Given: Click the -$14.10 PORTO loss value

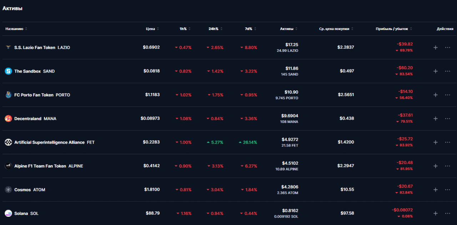Looking at the screenshot, I should (406, 91).
